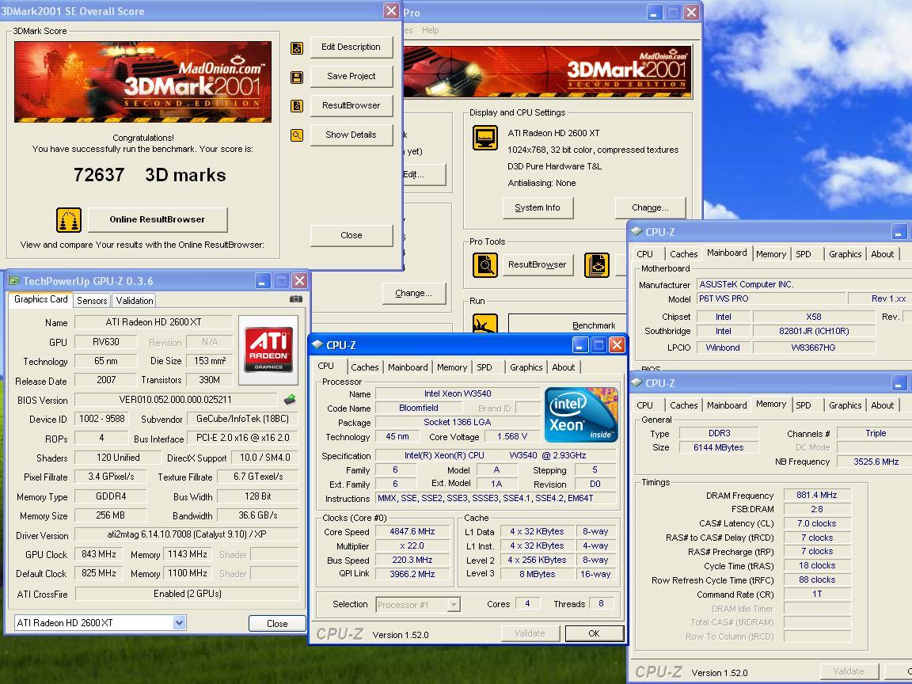The height and width of the screenshot is (684, 912).
Task: Click the Validate button in front CPU-Z window
Action: point(530,633)
